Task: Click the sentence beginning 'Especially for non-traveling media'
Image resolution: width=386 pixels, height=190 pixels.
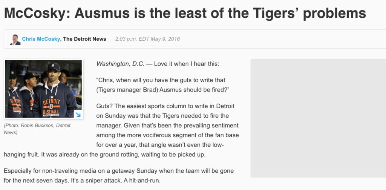Action: pyautogui.click(x=118, y=170)
